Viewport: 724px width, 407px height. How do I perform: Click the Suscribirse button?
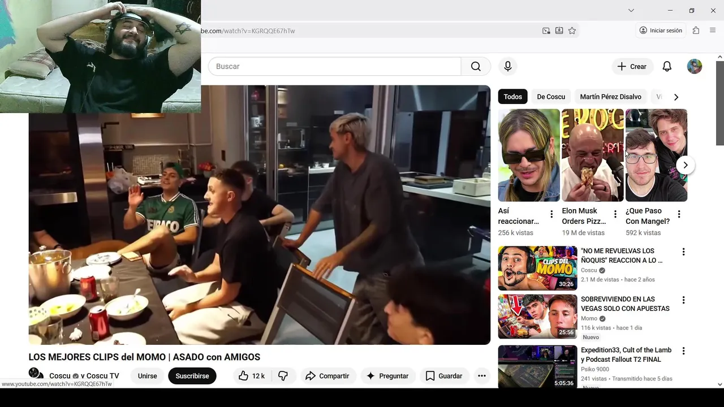pyautogui.click(x=192, y=376)
